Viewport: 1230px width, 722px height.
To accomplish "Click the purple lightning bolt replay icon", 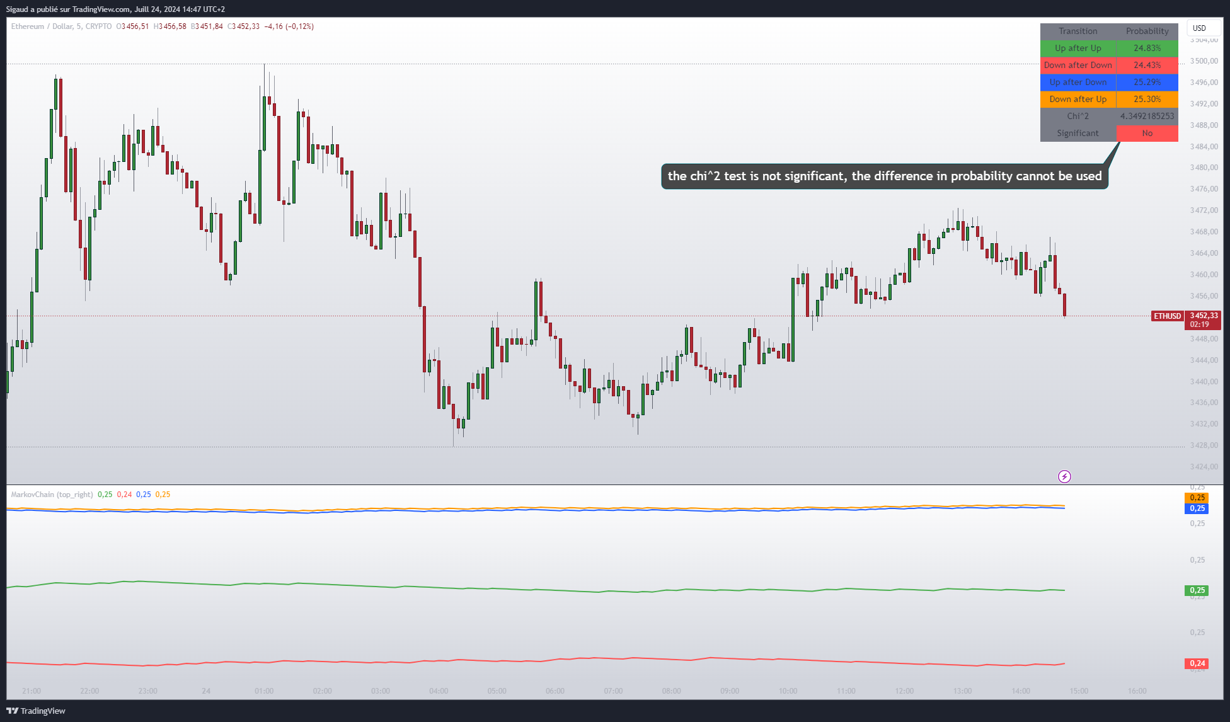I will click(x=1064, y=476).
